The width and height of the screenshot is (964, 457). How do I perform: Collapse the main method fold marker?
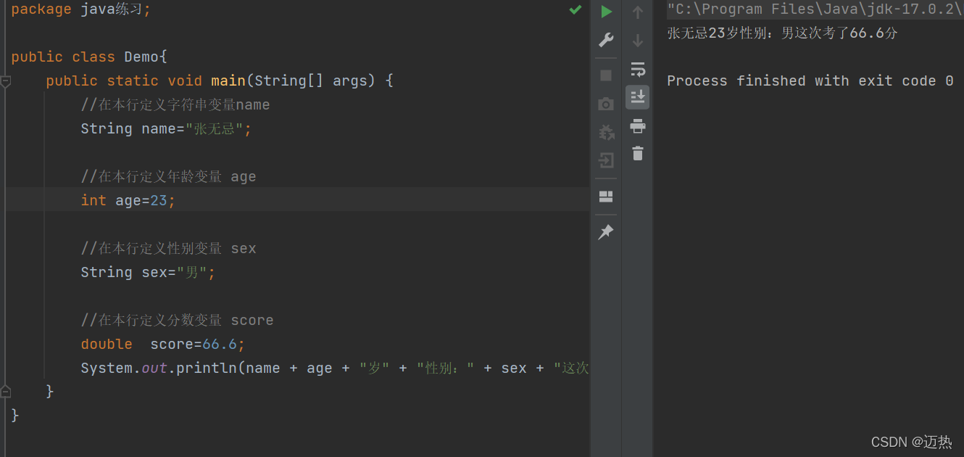(x=6, y=81)
